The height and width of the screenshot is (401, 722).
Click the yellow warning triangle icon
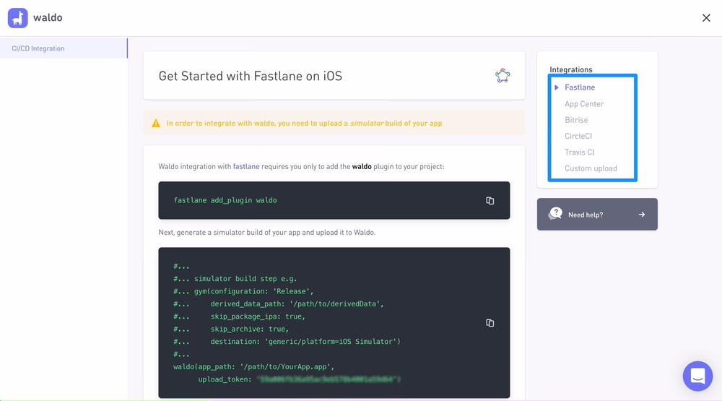(156, 123)
